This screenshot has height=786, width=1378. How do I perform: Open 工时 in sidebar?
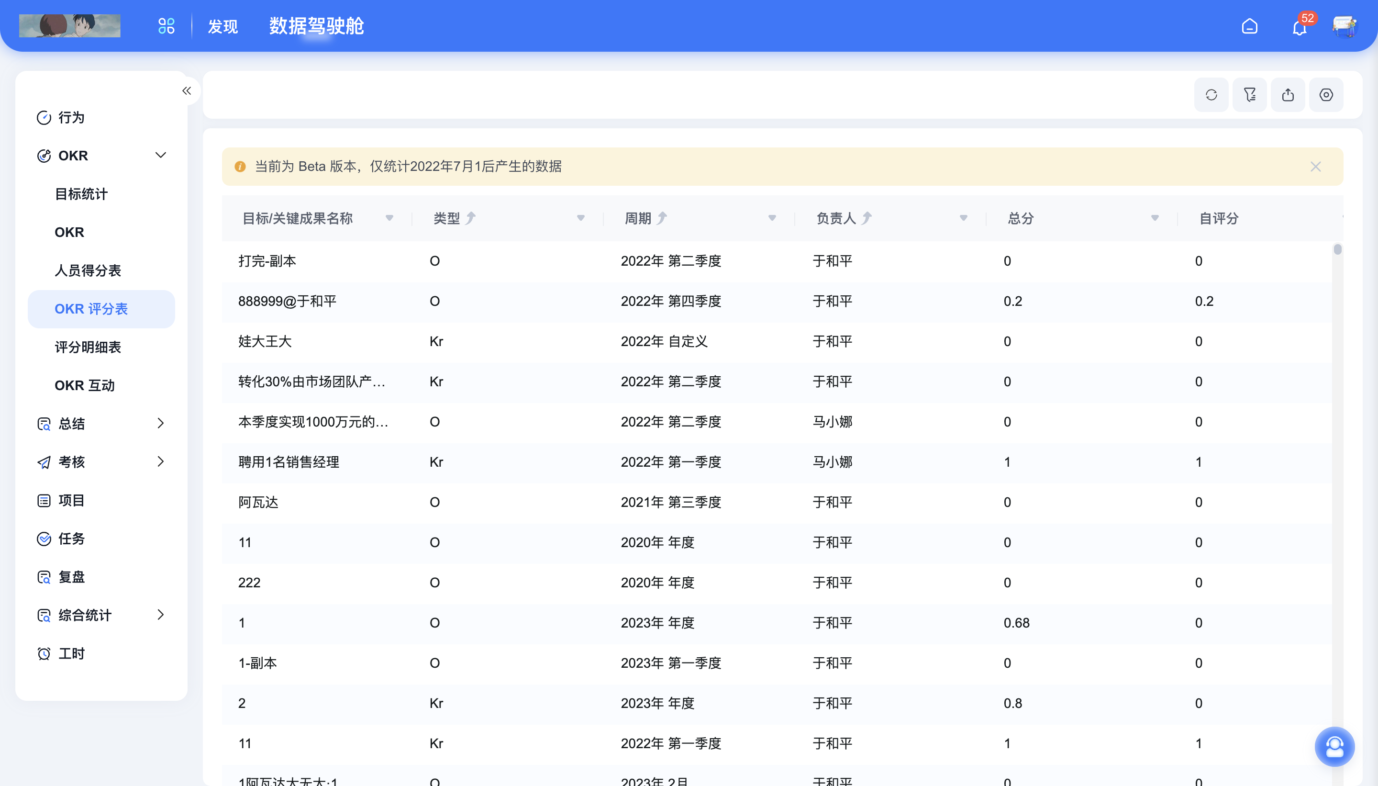[101, 654]
